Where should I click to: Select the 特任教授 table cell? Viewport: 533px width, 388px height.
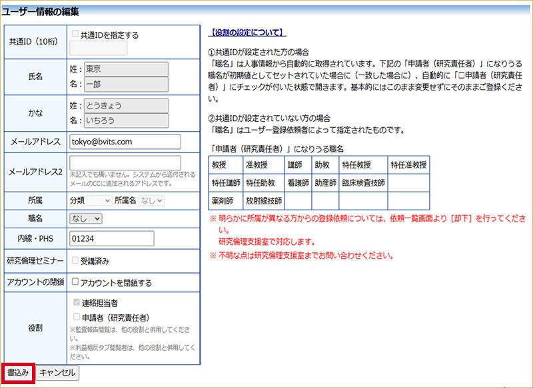[x=363, y=165]
